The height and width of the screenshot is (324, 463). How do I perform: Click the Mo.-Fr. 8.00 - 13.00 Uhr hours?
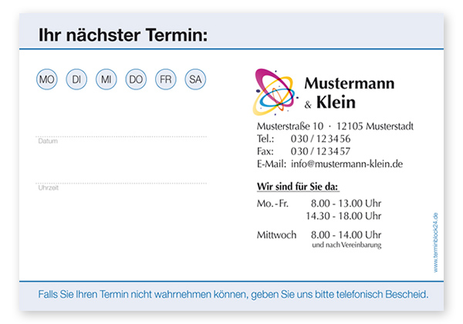(318, 203)
